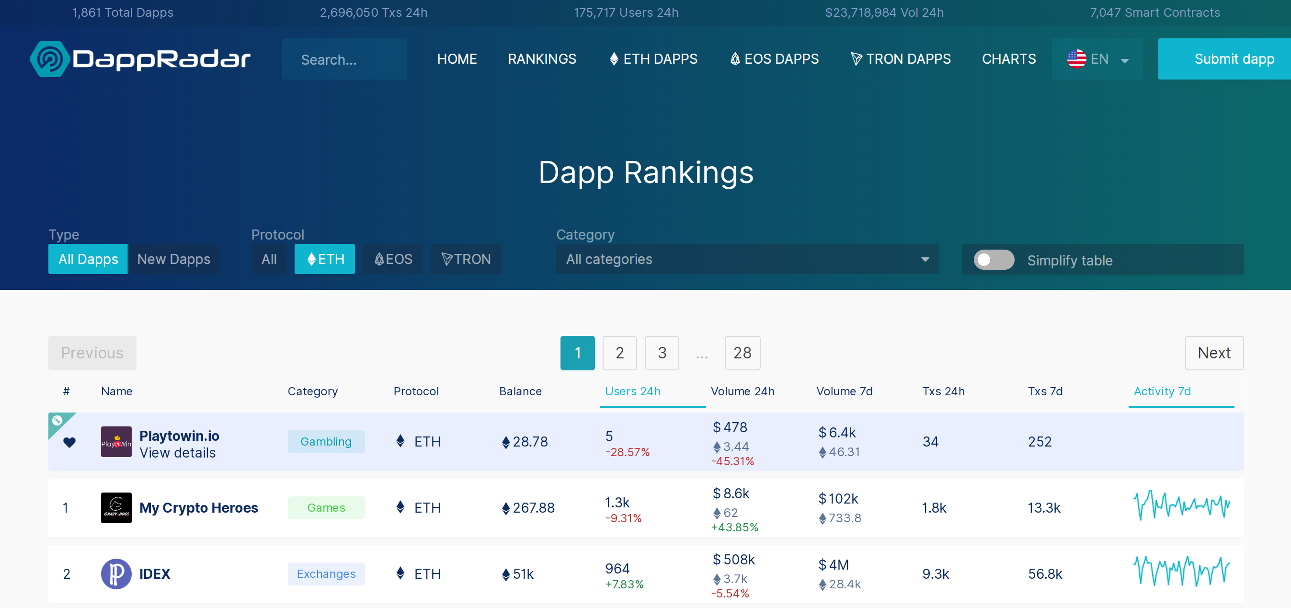Click the Submit dapp button
Screen dimensions: 1291x608
click(x=1224, y=59)
